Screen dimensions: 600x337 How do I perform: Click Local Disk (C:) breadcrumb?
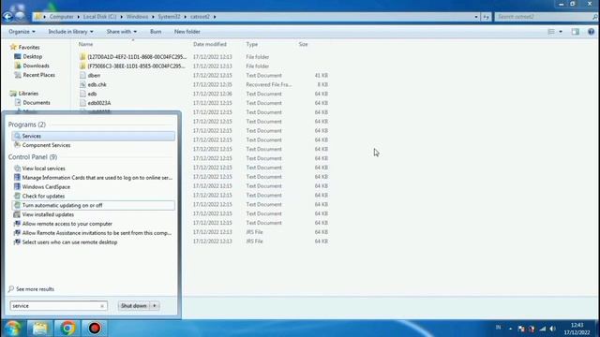pyautogui.click(x=99, y=17)
